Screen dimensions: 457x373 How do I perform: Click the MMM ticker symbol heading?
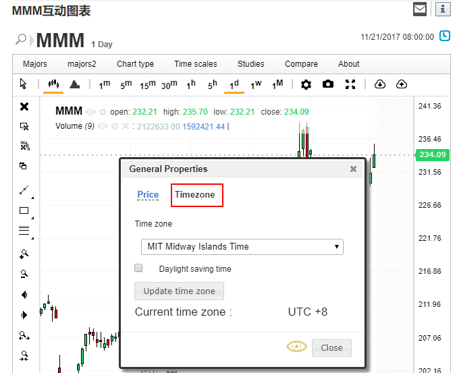[60, 40]
